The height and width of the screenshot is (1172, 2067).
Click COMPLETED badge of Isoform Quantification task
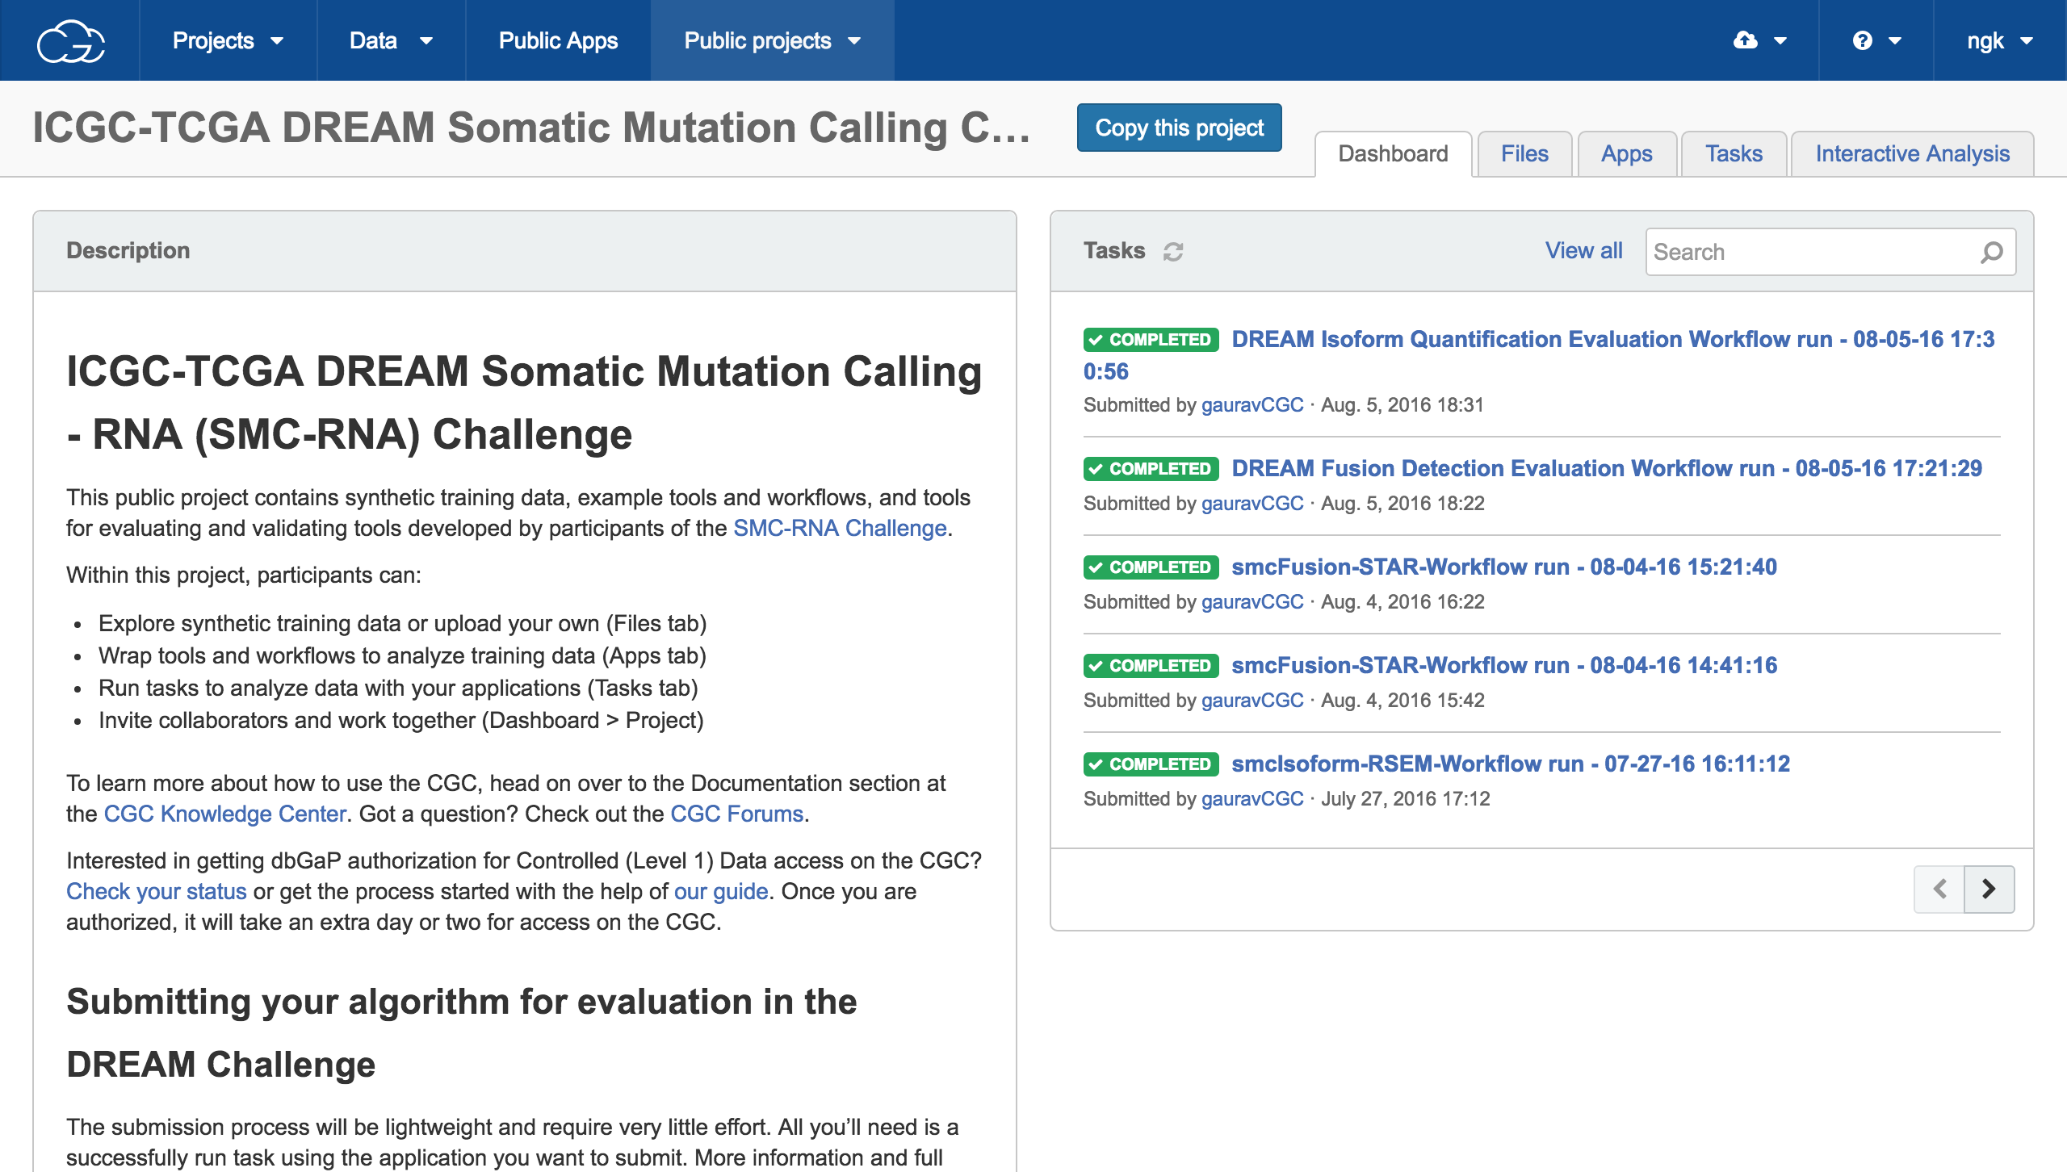point(1151,339)
